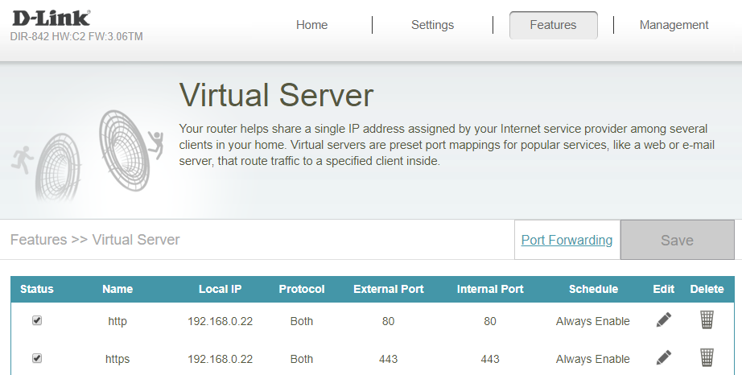Screen dimensions: 742x375
Task: Click the Local IP value for http
Action: (x=220, y=321)
